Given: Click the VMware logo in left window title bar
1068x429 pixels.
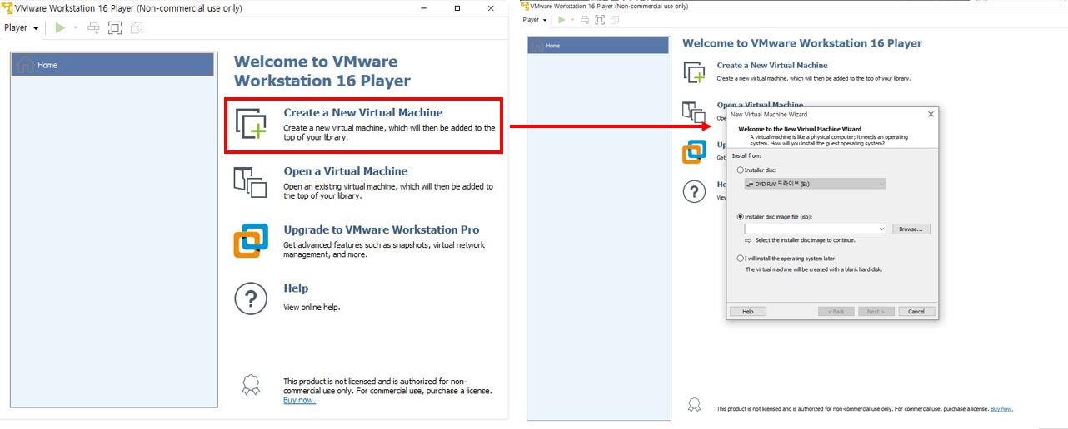Looking at the screenshot, I should point(8,7).
